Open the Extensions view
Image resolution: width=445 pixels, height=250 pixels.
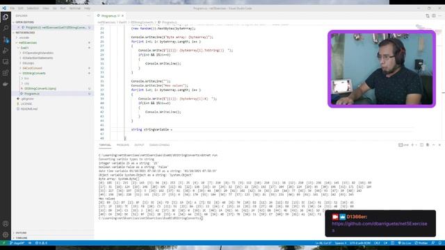coord(6,73)
